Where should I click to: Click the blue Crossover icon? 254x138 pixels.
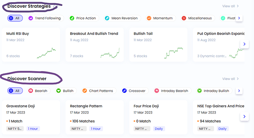tap(124, 91)
